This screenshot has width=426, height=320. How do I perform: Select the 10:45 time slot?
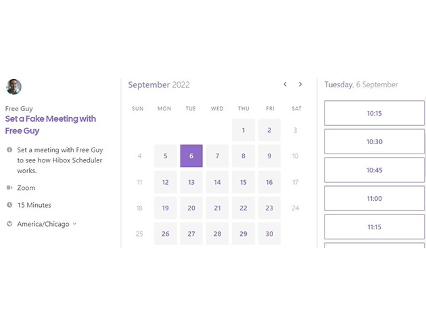coord(374,170)
